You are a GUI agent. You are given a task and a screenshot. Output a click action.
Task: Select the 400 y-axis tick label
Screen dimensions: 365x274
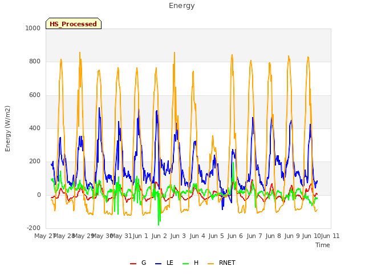35,128
